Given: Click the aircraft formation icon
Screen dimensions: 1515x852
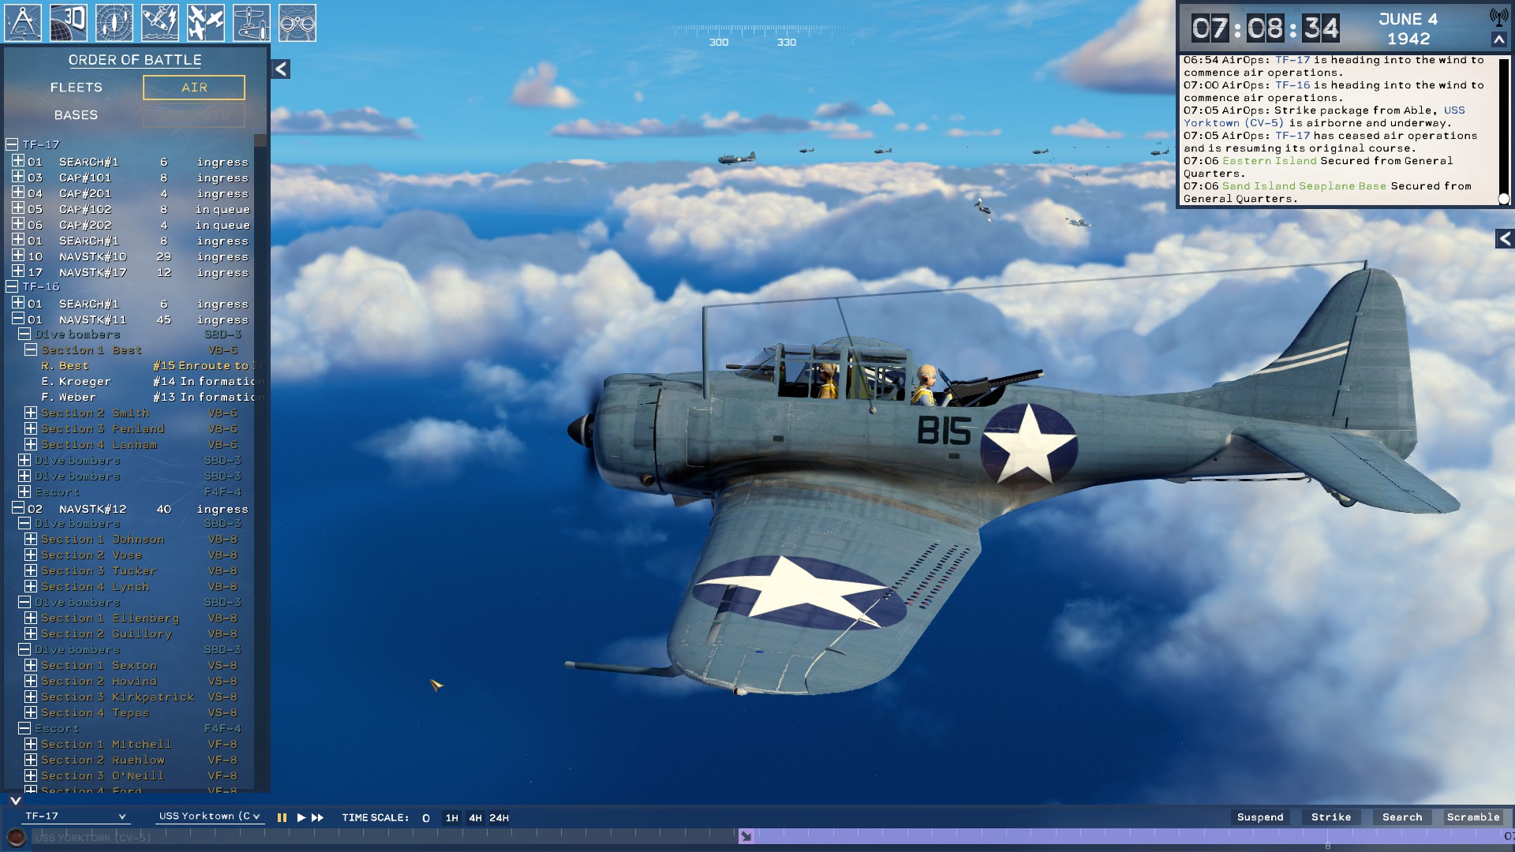Looking at the screenshot, I should (206, 22).
